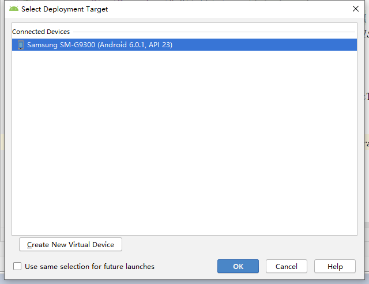Image resolution: width=369 pixels, height=284 pixels.
Task: Click the blank title bar space left of close button
Action: click(231, 9)
